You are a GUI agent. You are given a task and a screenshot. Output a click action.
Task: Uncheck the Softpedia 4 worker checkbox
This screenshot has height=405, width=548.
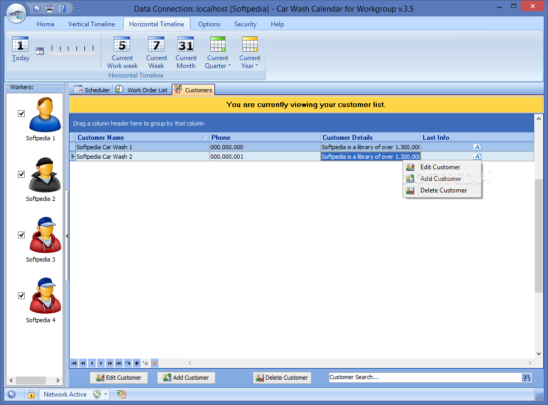click(x=21, y=295)
